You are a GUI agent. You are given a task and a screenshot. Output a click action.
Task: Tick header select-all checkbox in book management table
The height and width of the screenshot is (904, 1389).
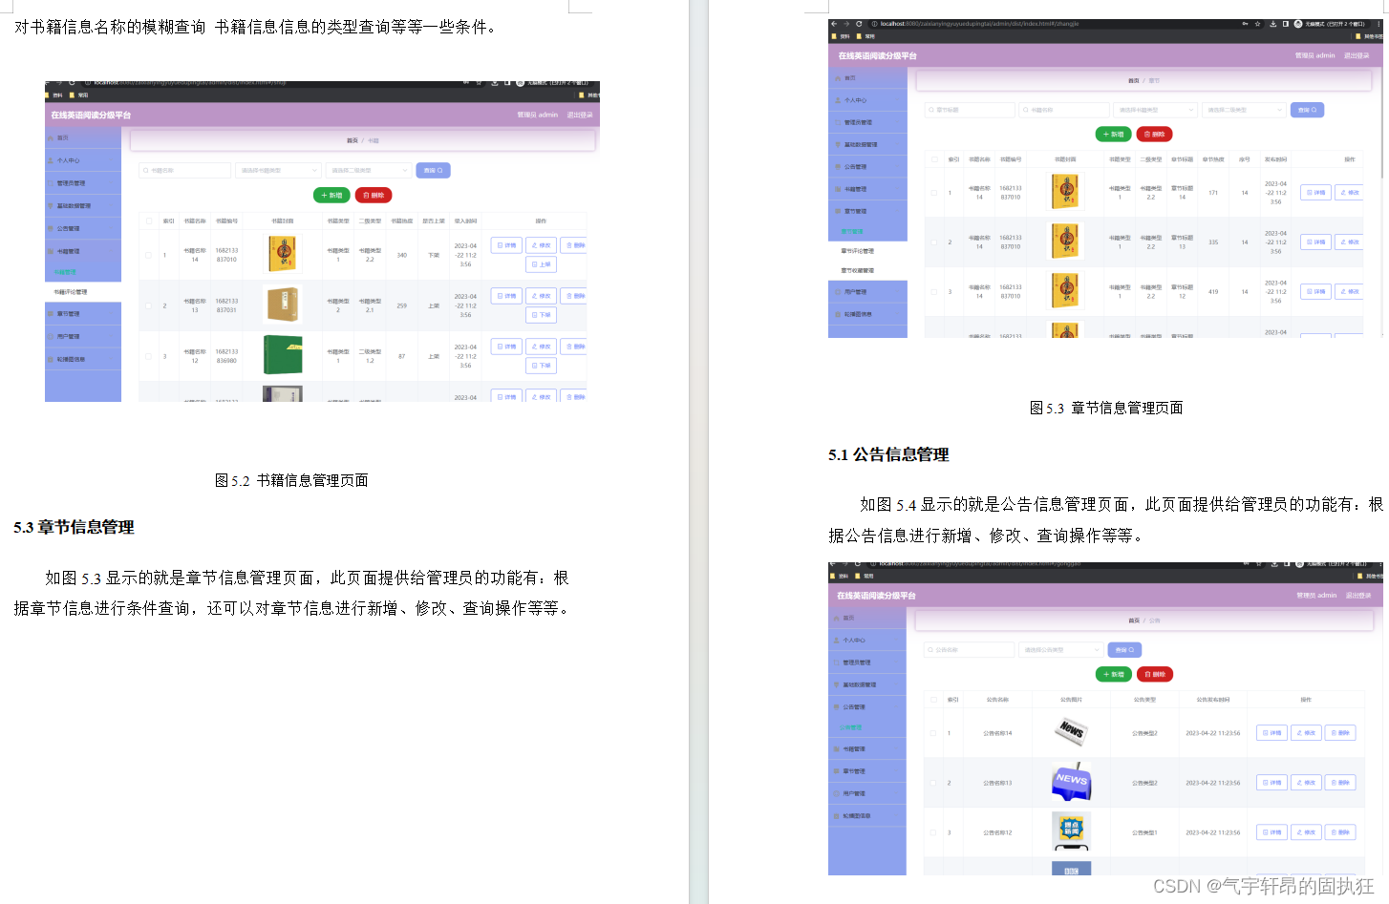[x=148, y=221]
